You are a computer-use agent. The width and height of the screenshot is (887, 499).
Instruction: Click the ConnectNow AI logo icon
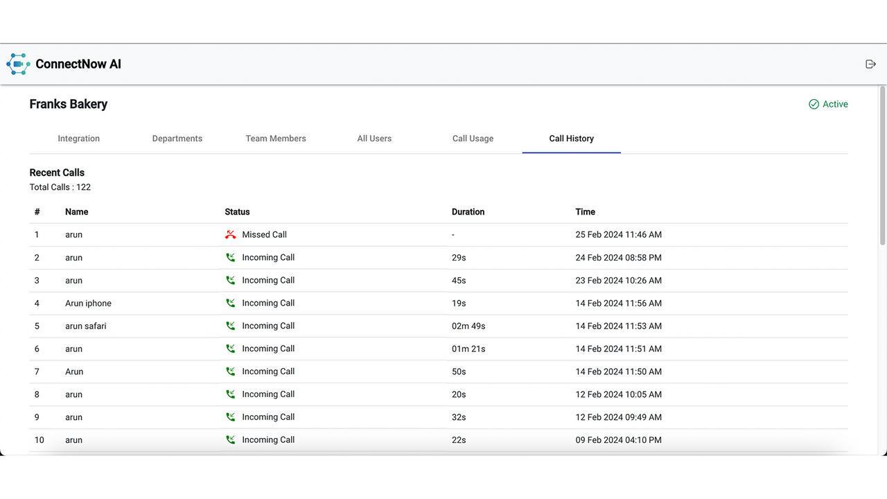[18, 64]
